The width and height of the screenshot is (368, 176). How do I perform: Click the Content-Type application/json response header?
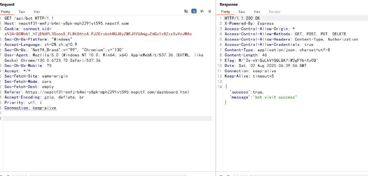pyautogui.click(x=277, y=50)
